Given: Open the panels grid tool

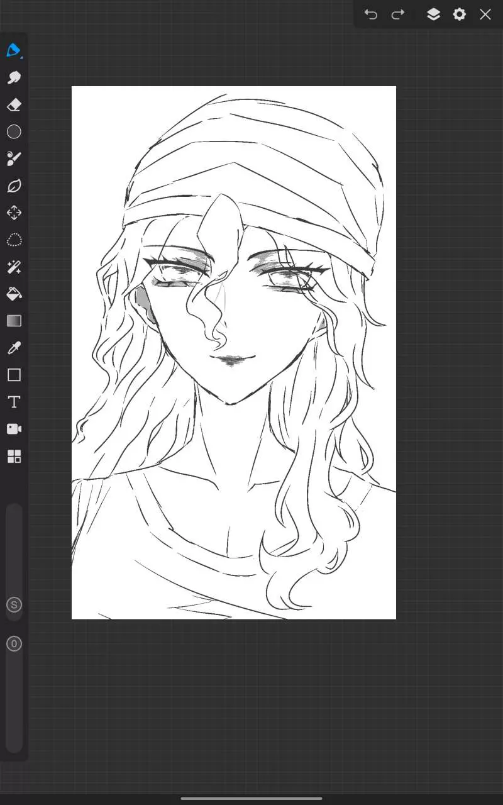Looking at the screenshot, I should (x=14, y=456).
